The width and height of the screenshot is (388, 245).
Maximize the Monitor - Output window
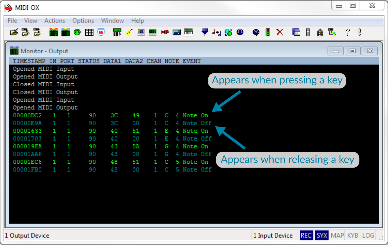[353, 51]
